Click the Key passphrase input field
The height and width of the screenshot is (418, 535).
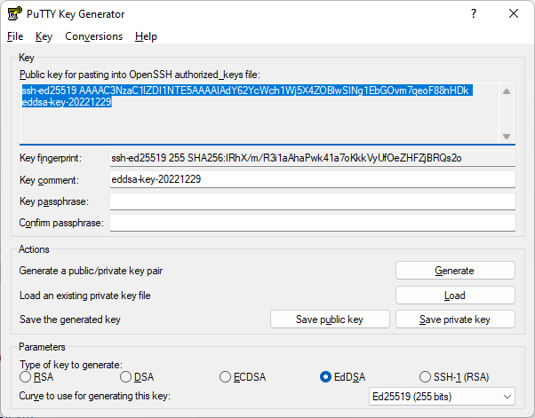coord(312,201)
